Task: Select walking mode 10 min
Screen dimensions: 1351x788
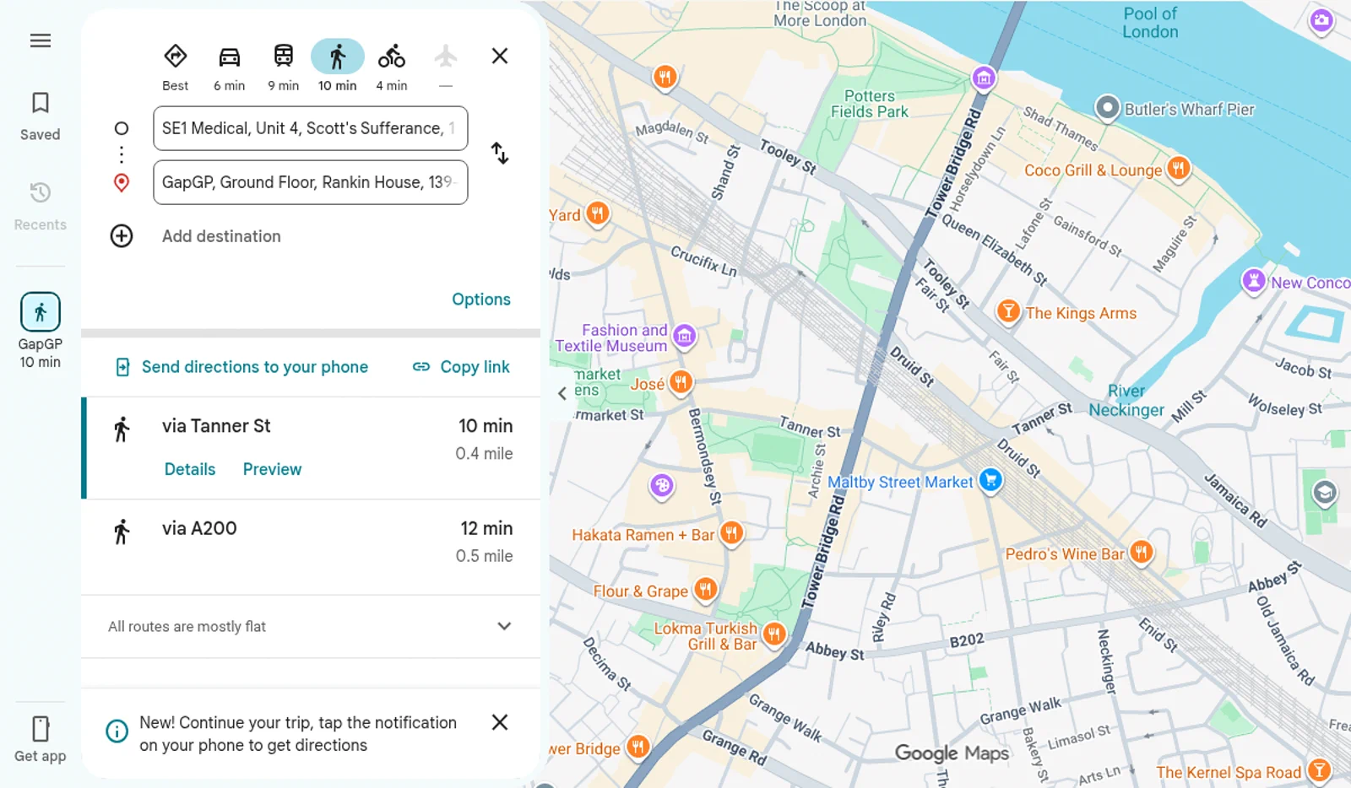Action: pyautogui.click(x=337, y=67)
